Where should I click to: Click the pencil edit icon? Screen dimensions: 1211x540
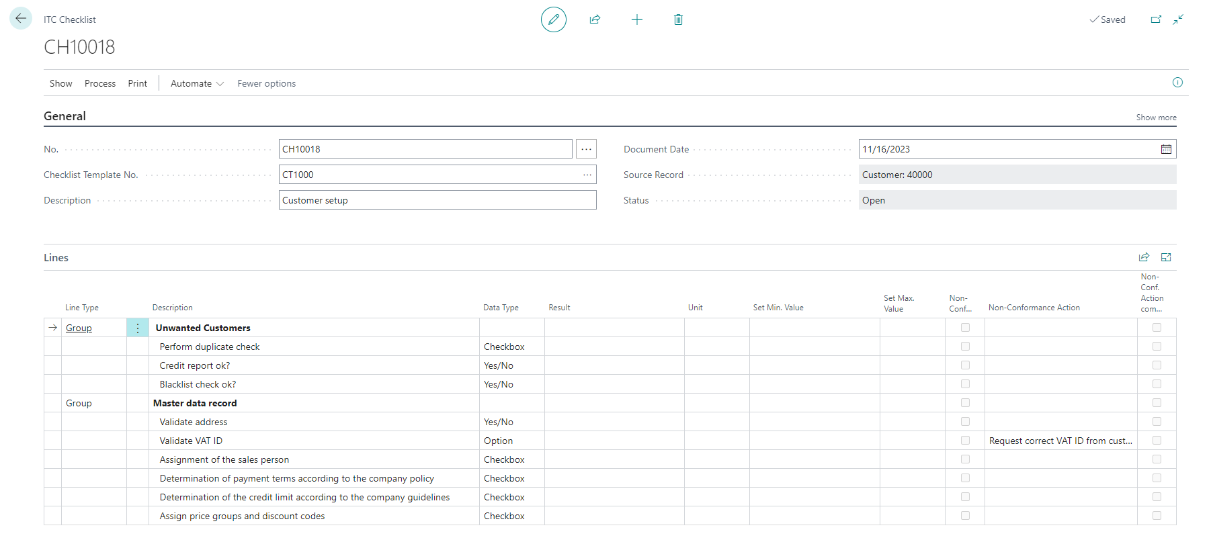553,19
